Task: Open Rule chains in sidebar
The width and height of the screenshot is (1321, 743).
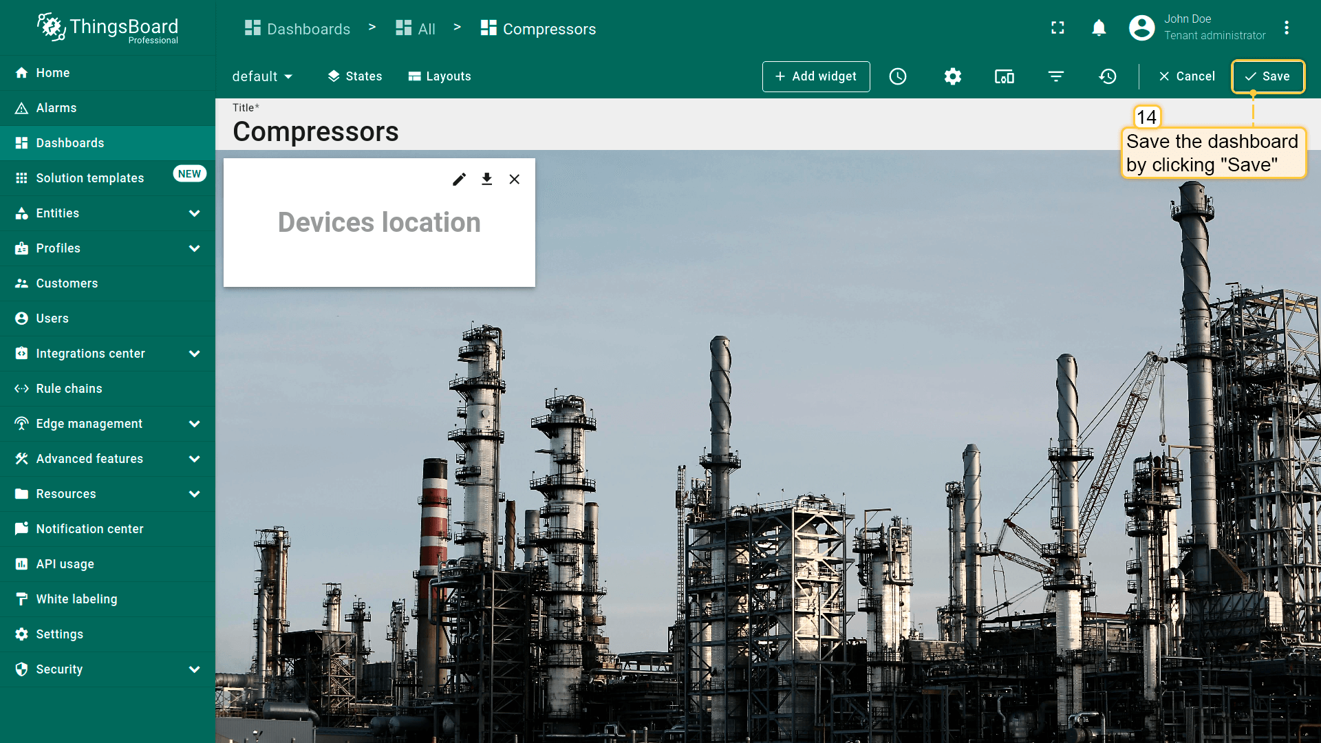Action: click(69, 389)
